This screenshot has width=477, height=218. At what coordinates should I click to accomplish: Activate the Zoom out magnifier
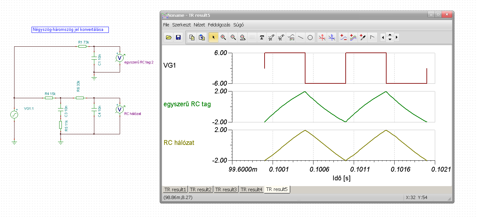tap(233, 37)
